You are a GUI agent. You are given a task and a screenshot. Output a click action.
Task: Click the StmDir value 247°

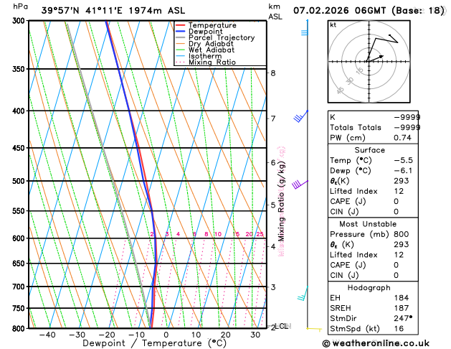pos(403,318)
